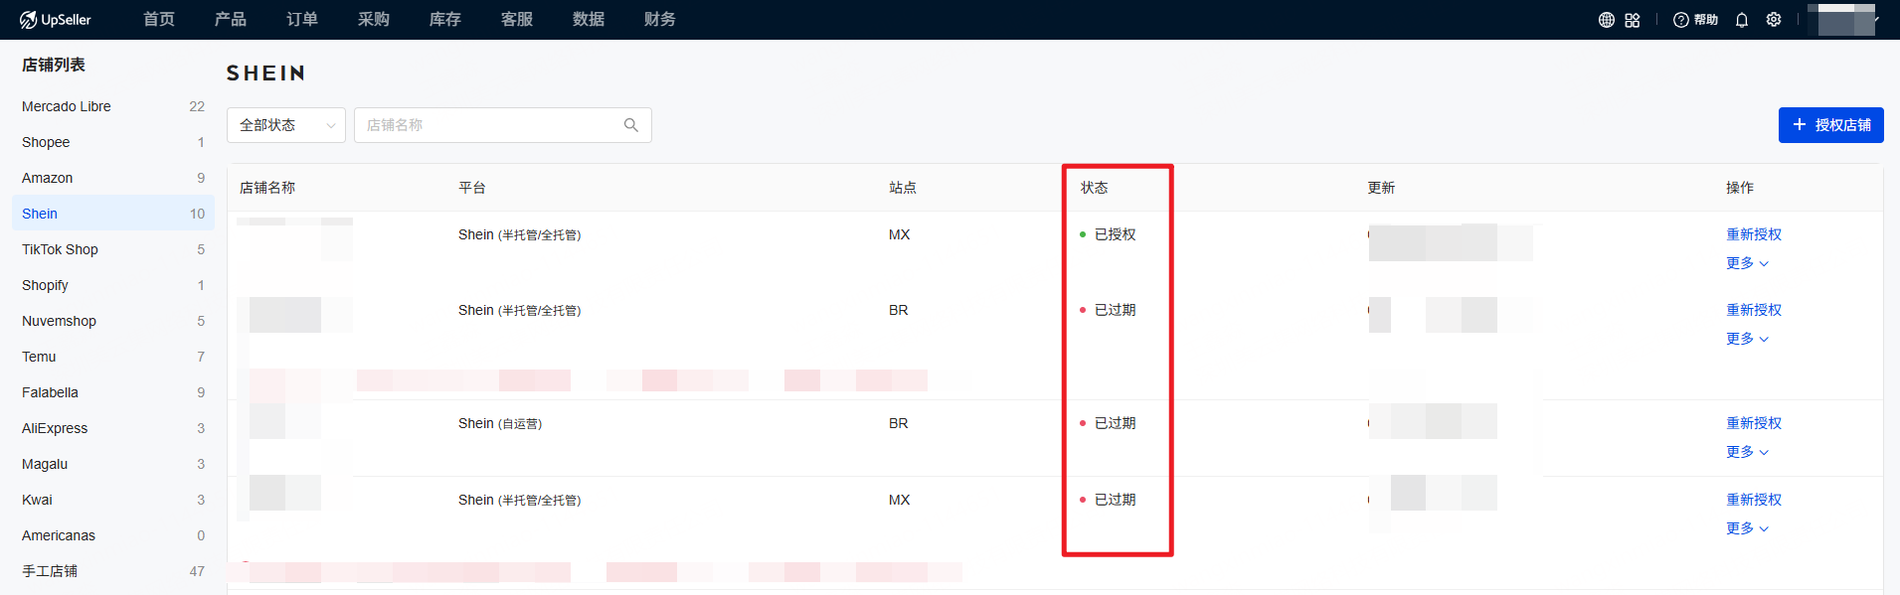The width and height of the screenshot is (1900, 595).
Task: Go to the 财务 menu
Action: tap(660, 20)
